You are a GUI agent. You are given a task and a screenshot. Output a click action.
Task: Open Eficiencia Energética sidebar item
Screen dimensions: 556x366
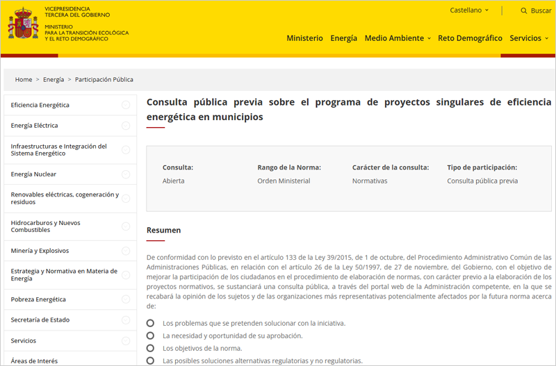click(x=40, y=105)
